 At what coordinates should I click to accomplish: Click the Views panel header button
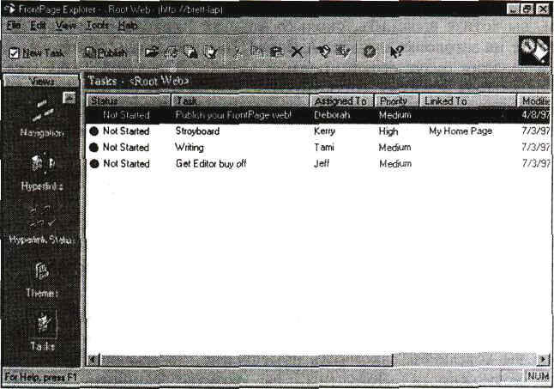coord(41,81)
